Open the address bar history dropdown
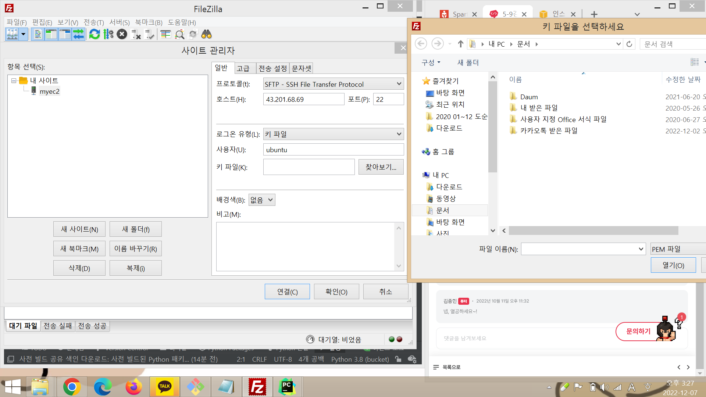 tap(618, 44)
